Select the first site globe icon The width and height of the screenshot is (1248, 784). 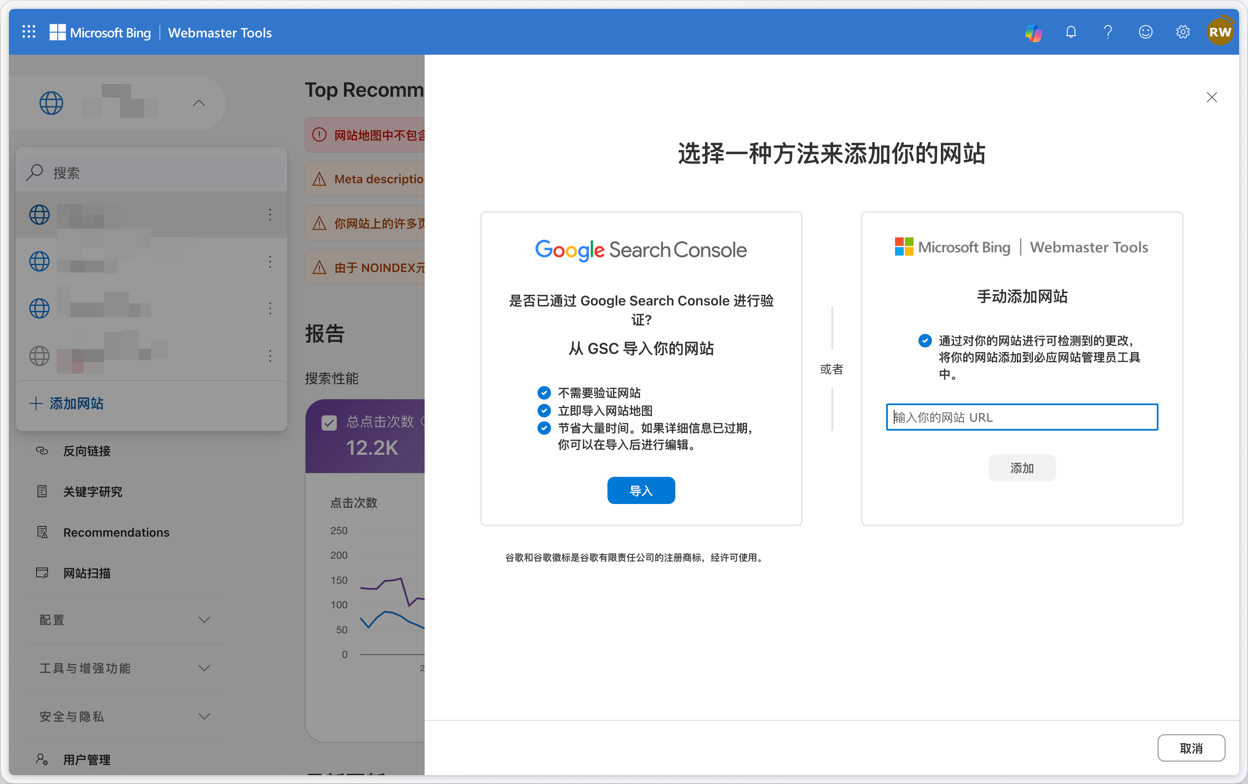point(39,215)
